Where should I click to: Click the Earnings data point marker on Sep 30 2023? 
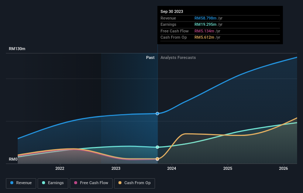[158, 147]
